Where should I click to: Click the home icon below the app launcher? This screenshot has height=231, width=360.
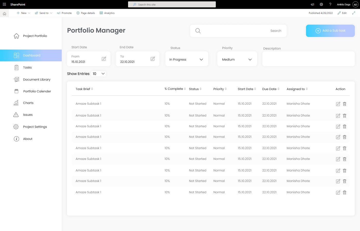[x=4, y=14]
